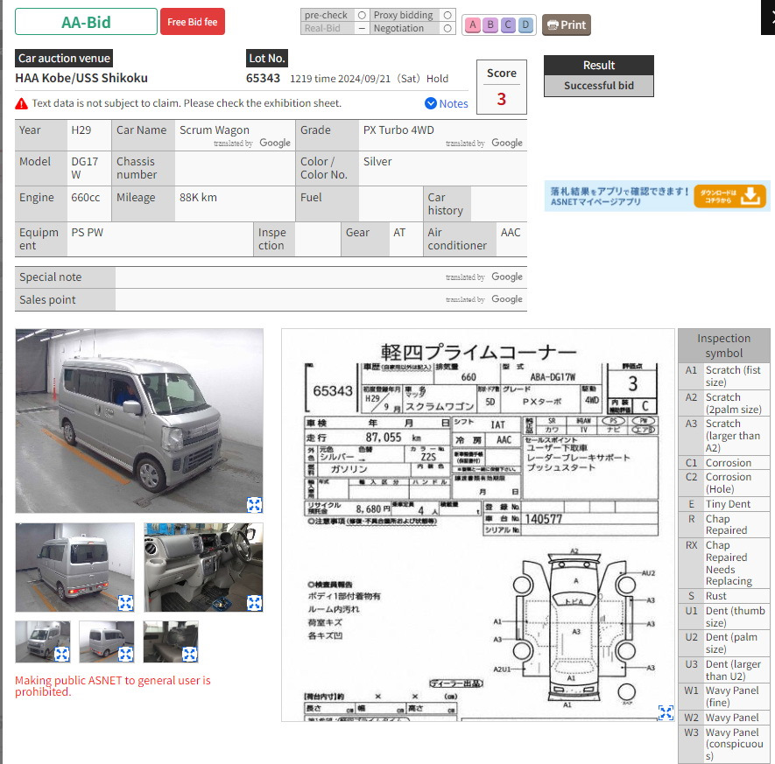Open the main silver van photo
The height and width of the screenshot is (764, 775).
(x=139, y=421)
